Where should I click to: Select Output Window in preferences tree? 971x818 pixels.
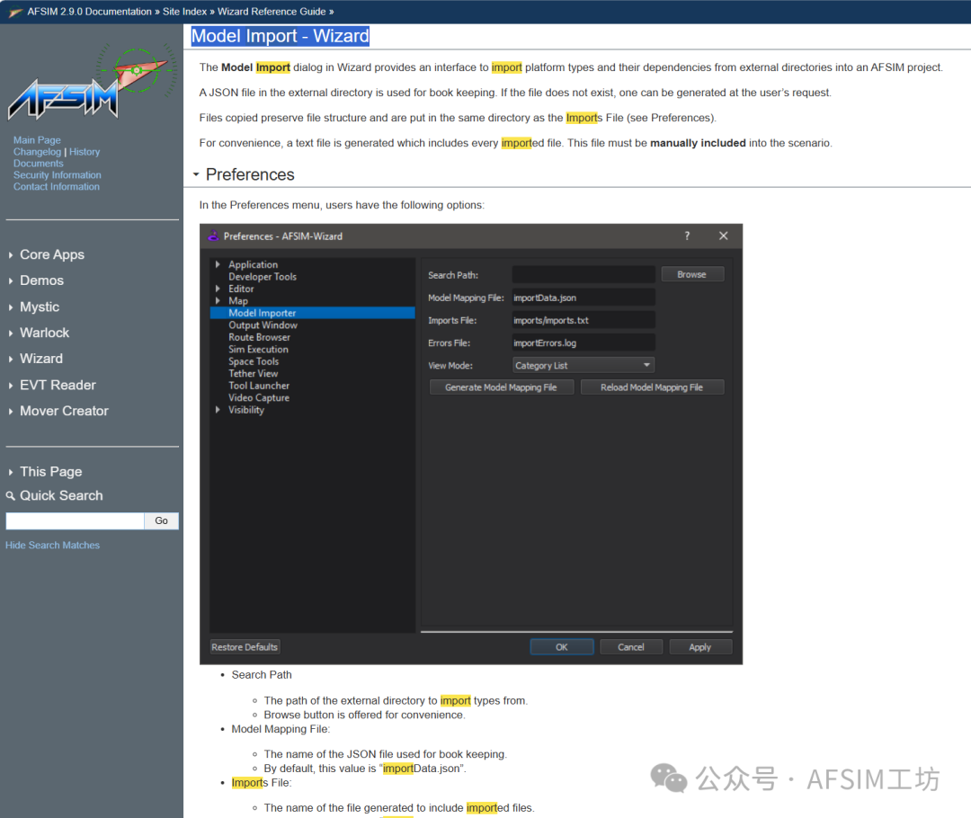point(263,325)
